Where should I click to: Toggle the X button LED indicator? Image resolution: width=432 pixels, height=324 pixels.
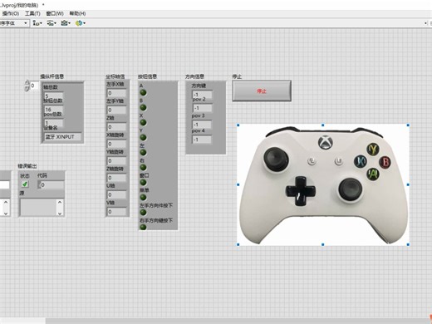[x=143, y=123]
